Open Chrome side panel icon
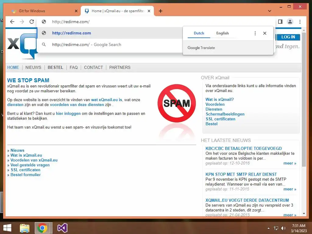Viewport: 312px width, 234px height. 280,22
